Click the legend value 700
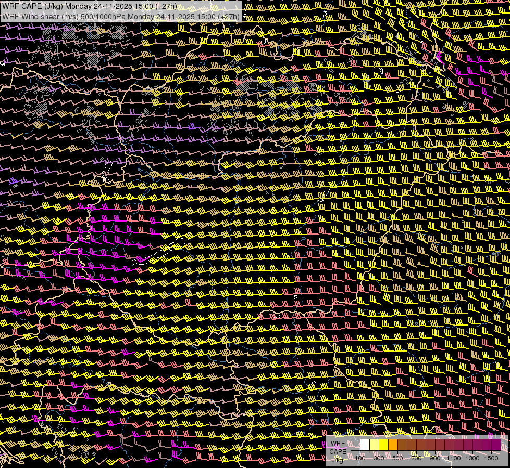Screen dimensions: 510x468 (x=416, y=458)
